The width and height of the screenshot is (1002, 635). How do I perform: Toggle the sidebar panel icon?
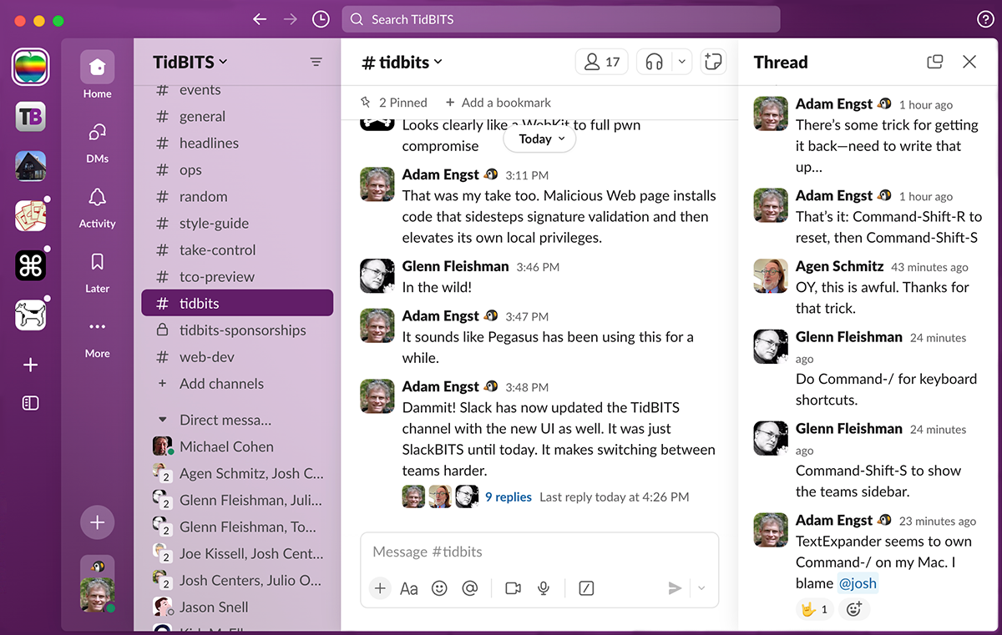tap(30, 403)
